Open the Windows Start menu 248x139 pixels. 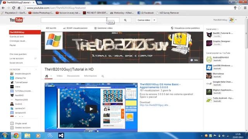(5, 136)
